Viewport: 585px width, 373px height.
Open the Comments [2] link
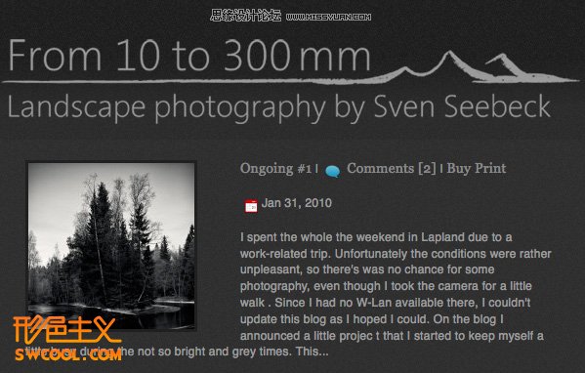click(392, 169)
